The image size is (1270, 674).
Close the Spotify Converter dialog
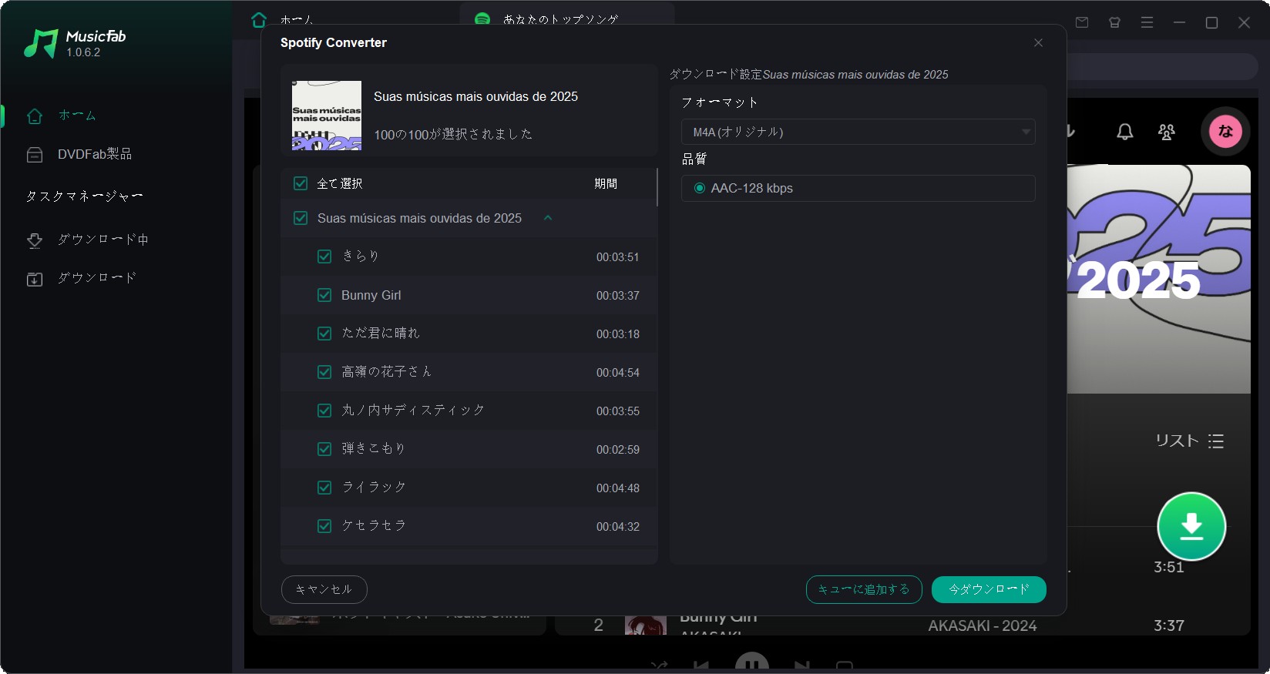(x=1038, y=42)
